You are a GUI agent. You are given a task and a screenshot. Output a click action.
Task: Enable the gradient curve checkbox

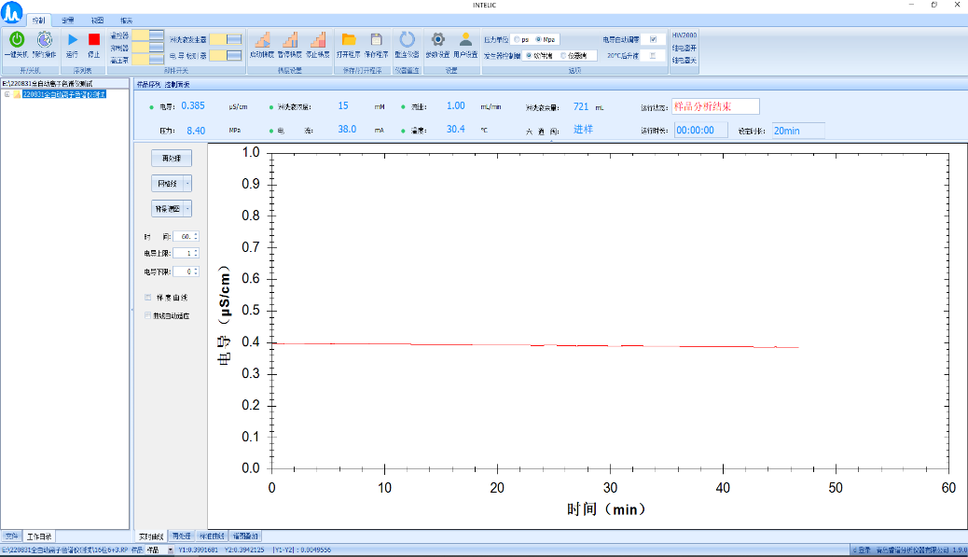[147, 298]
